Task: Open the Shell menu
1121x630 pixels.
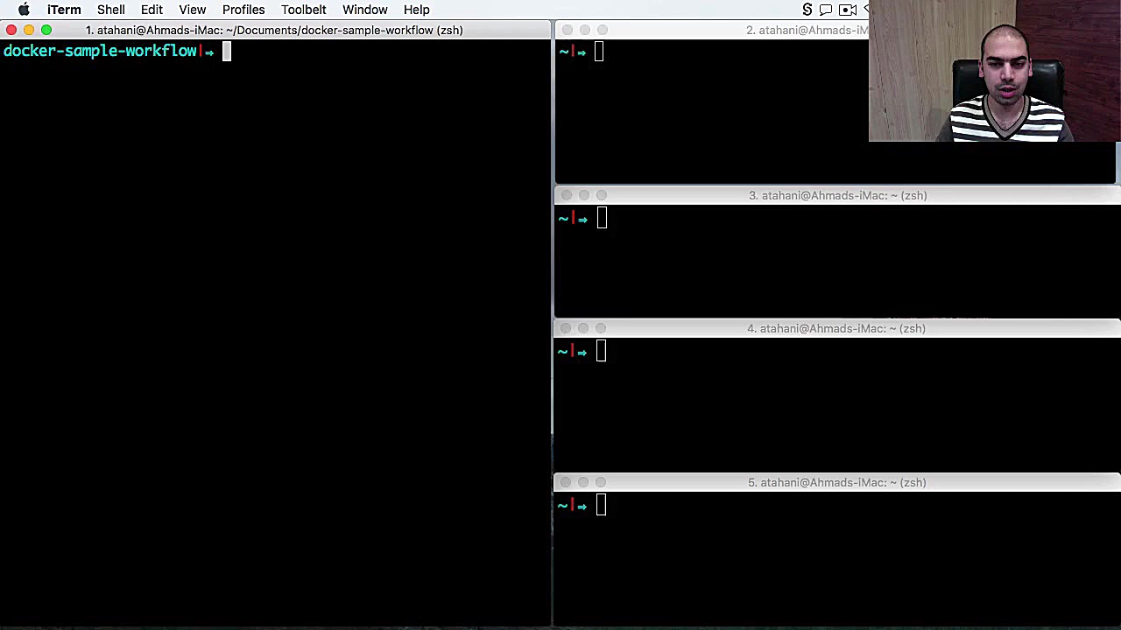Action: pos(111,10)
